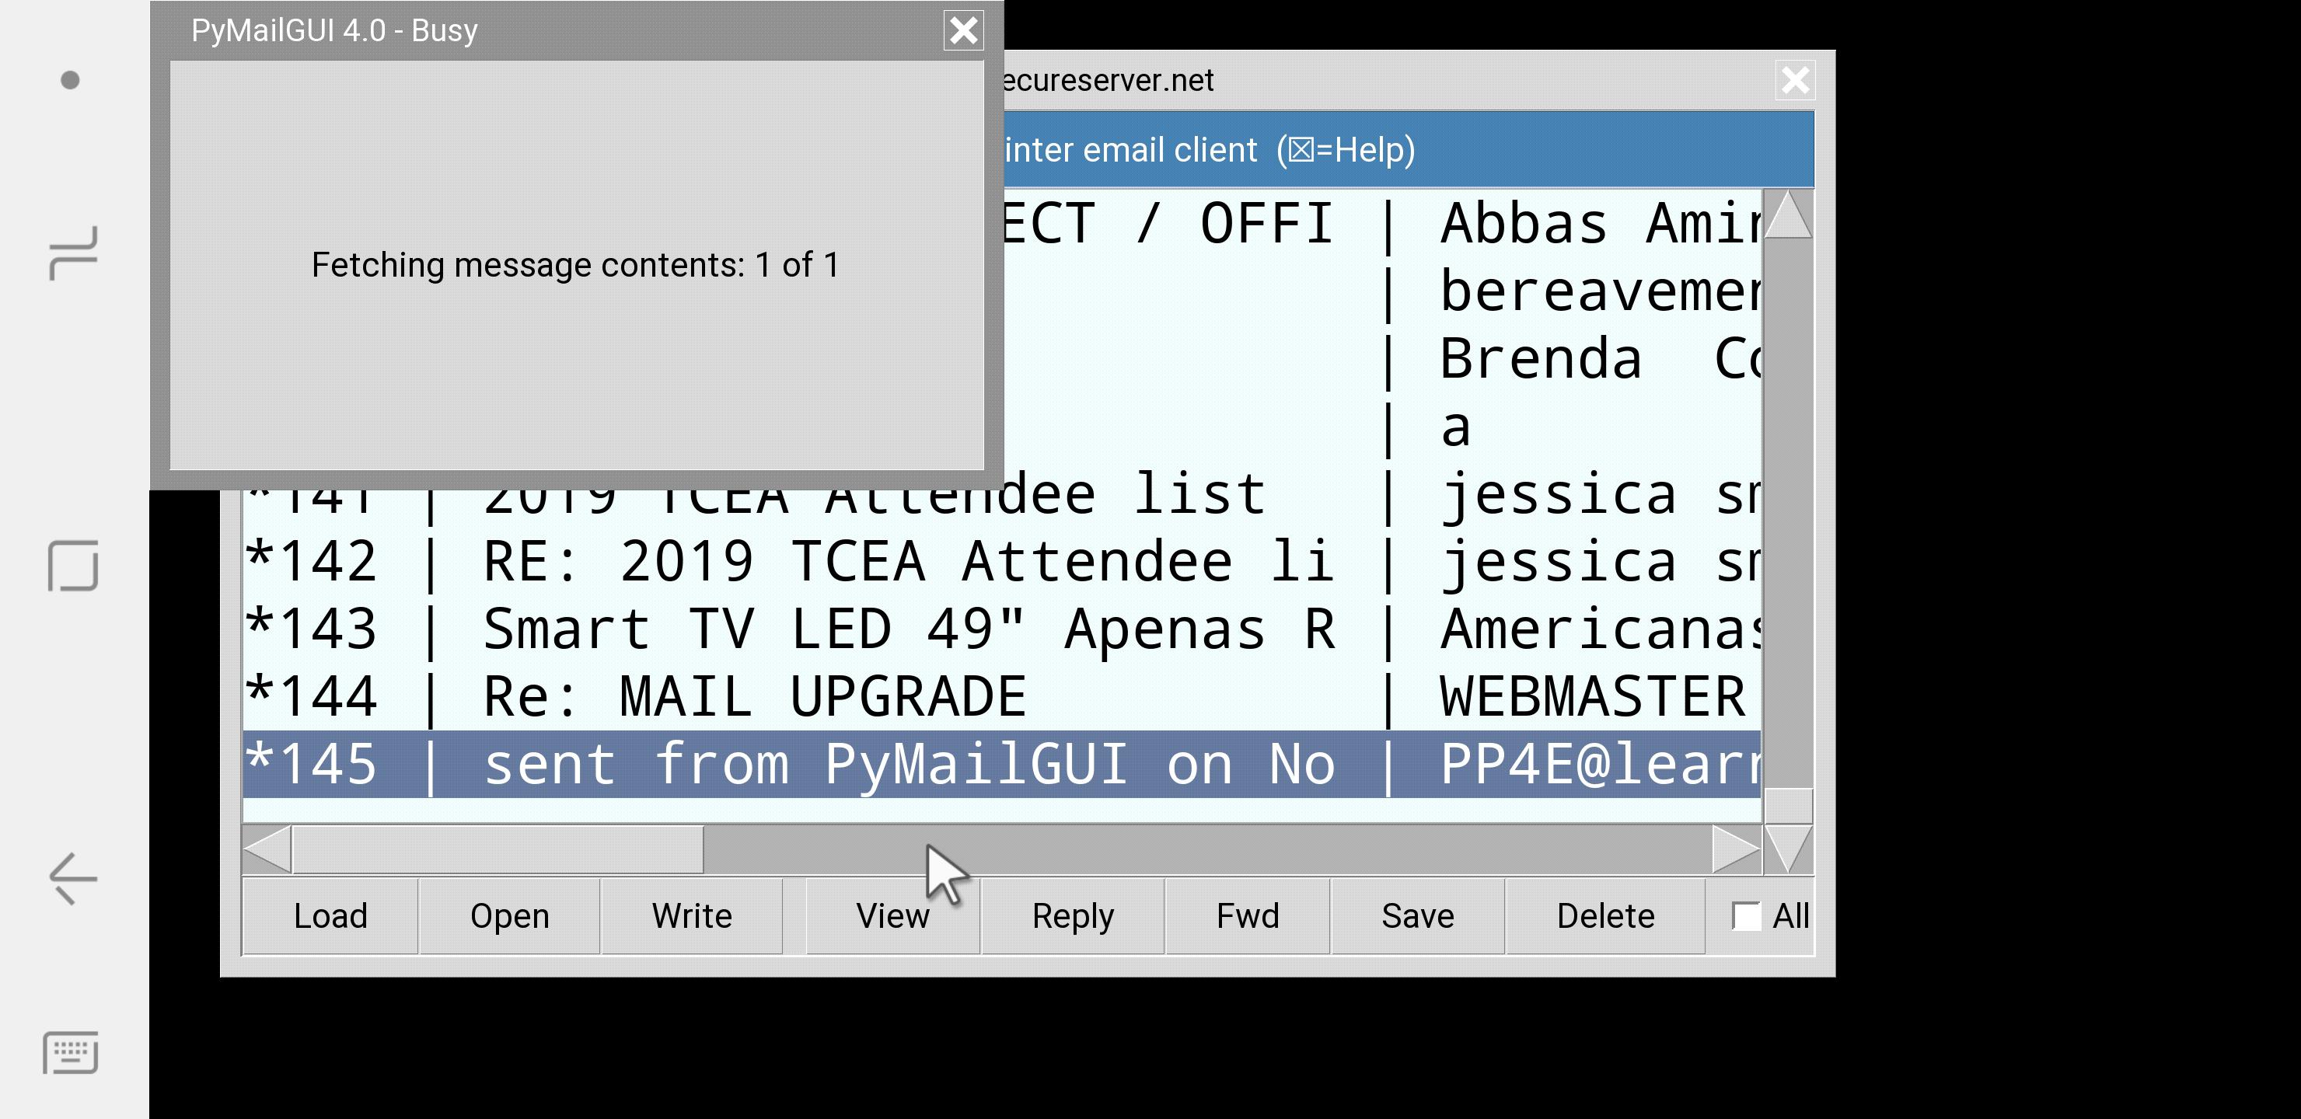Click the horizontal scroll left arrow

[267, 849]
